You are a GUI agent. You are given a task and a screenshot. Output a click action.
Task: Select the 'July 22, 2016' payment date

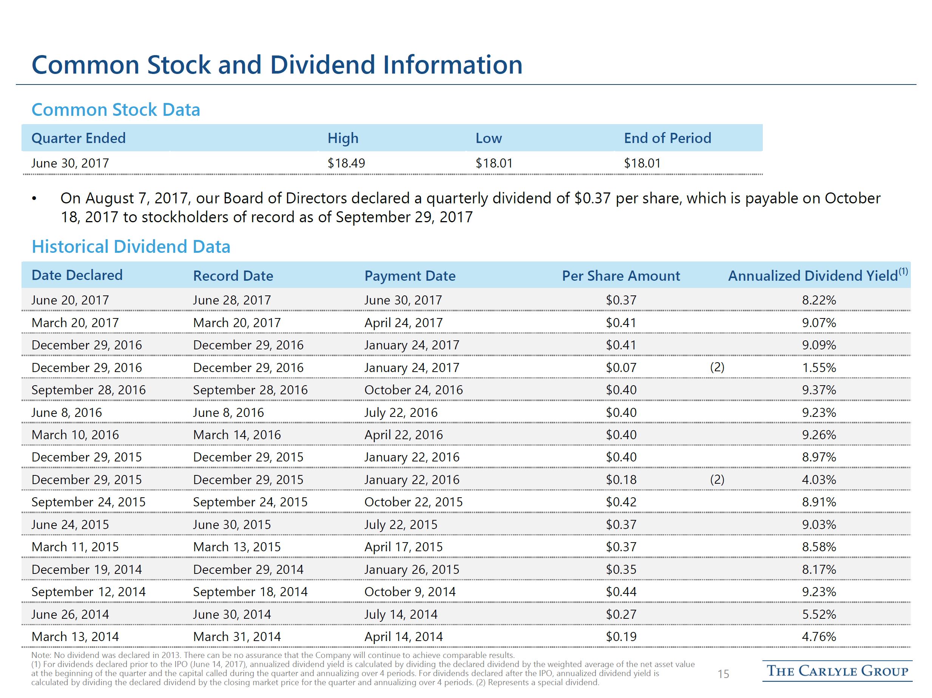401,412
